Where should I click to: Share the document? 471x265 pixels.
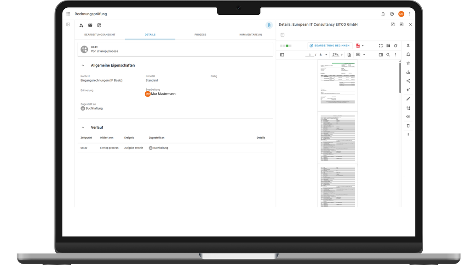pyautogui.click(x=408, y=81)
